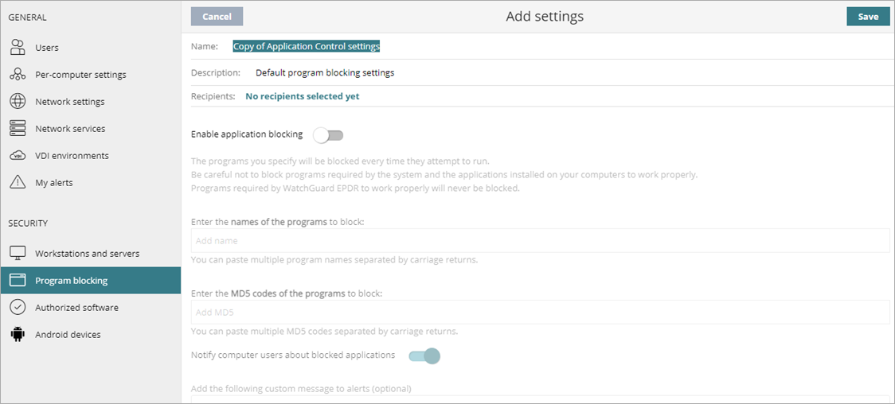Click the Authorized software checkmark icon
Viewport: 895px width, 404px height.
[x=18, y=307]
